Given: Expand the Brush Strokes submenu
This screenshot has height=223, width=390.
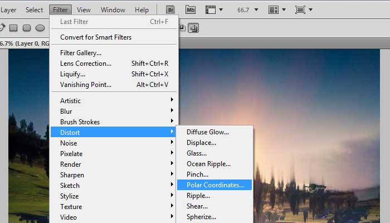Looking at the screenshot, I should [114, 122].
